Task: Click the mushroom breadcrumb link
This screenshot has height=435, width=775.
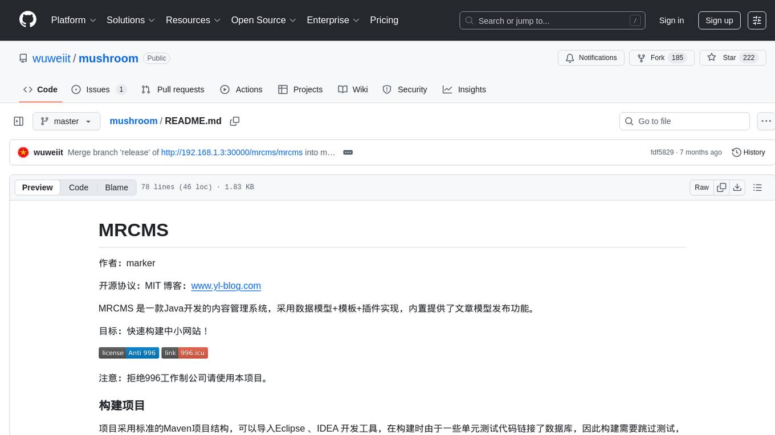Action: tap(133, 121)
